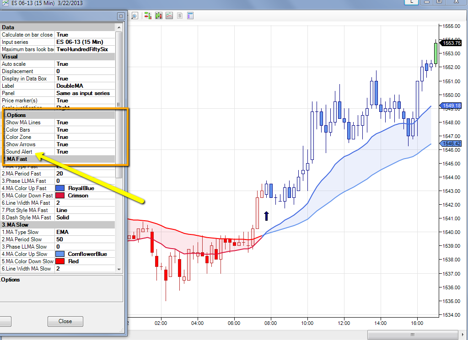
Task: Toggle the Show Arrows True value
Action: tap(85, 144)
